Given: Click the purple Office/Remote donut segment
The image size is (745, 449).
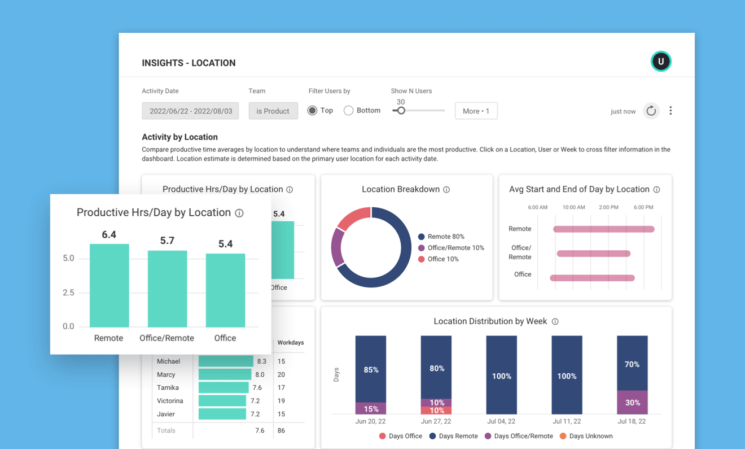Looking at the screenshot, I should 337,248.
